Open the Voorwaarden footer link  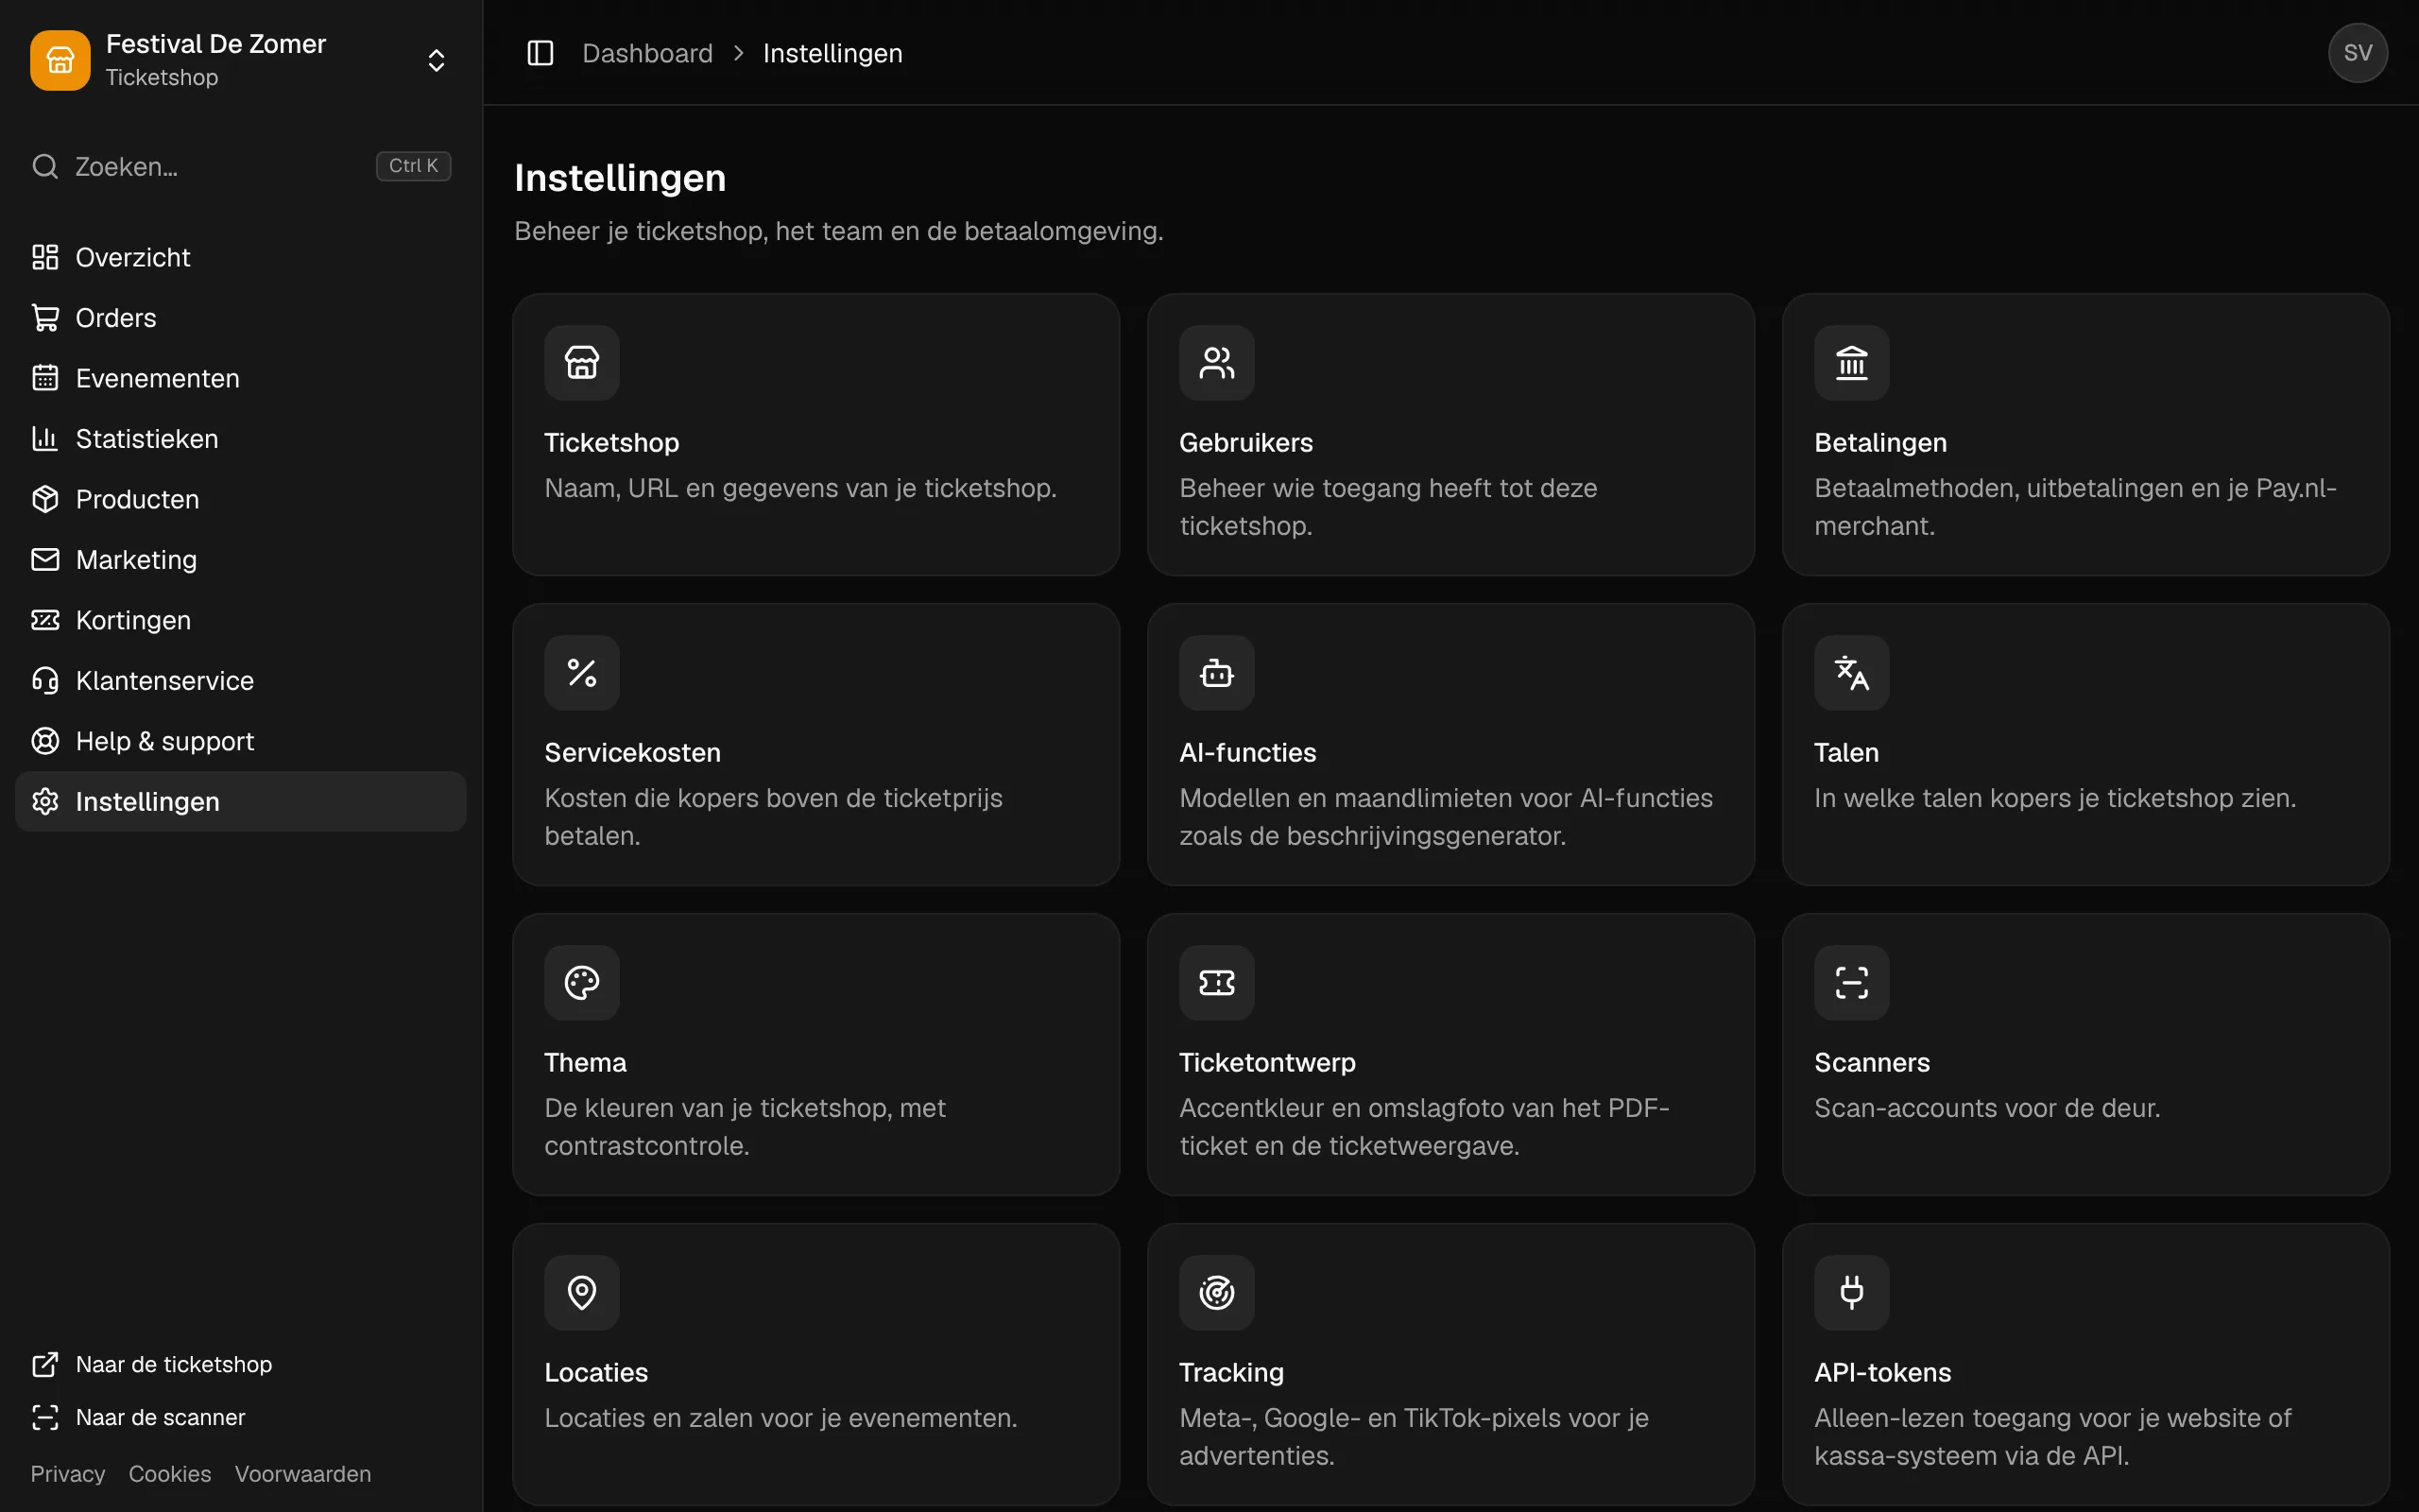(303, 1474)
